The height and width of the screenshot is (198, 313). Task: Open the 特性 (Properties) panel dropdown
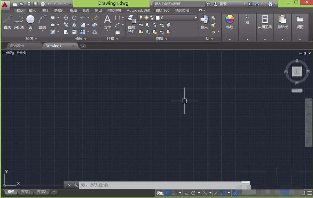point(230,39)
